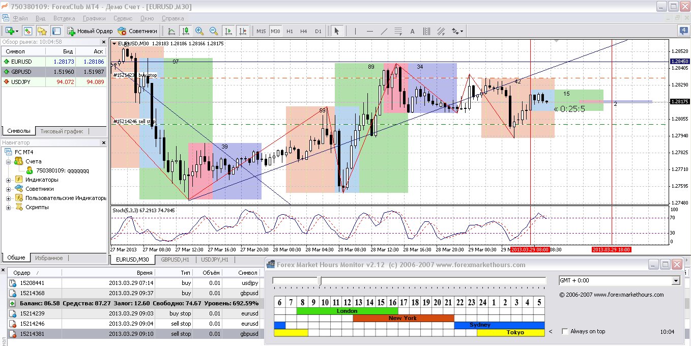Switch timeframe to H4
Viewport: 691px width, 346px height.
point(304,31)
